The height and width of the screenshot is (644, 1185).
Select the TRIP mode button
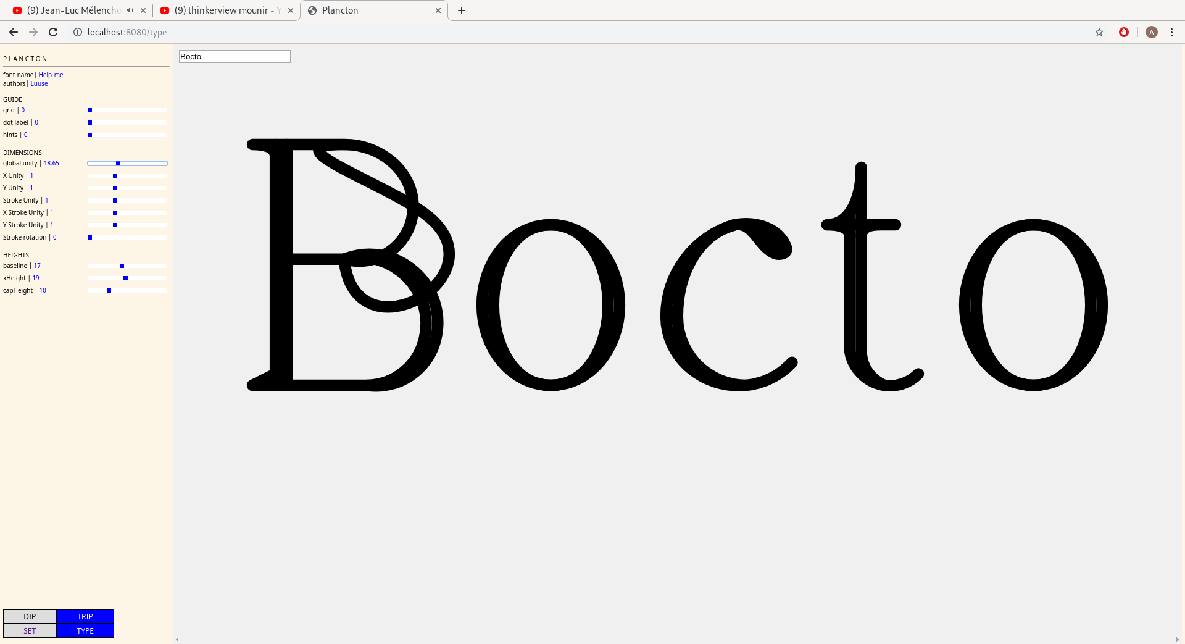(85, 616)
